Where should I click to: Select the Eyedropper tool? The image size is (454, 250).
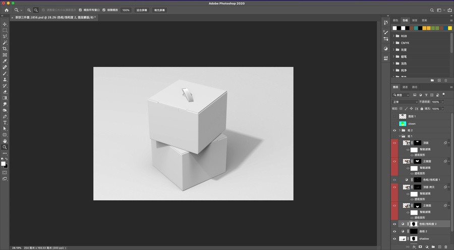(x=5, y=61)
